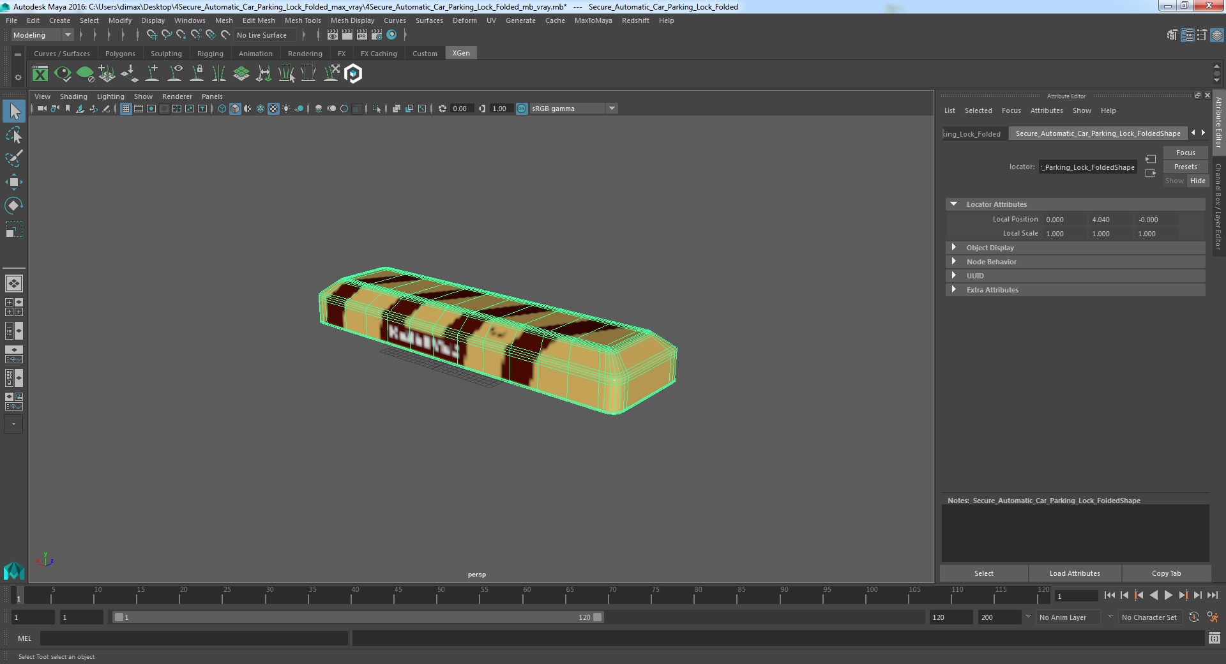Switch to the Rigging shelf tab
Image resolution: width=1226 pixels, height=664 pixels.
click(210, 54)
